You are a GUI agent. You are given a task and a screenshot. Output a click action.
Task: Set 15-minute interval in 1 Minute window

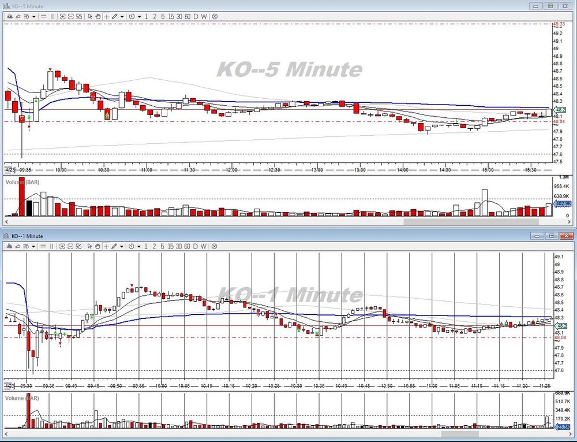[171, 246]
